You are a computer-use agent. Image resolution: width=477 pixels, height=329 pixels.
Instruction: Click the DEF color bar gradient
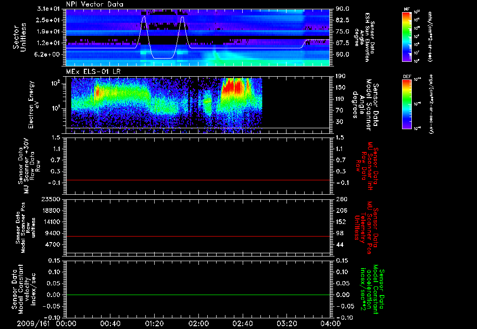407,105
